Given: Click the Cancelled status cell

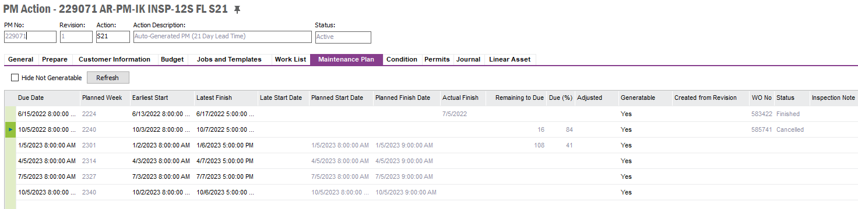Looking at the screenshot, I should 792,129.
